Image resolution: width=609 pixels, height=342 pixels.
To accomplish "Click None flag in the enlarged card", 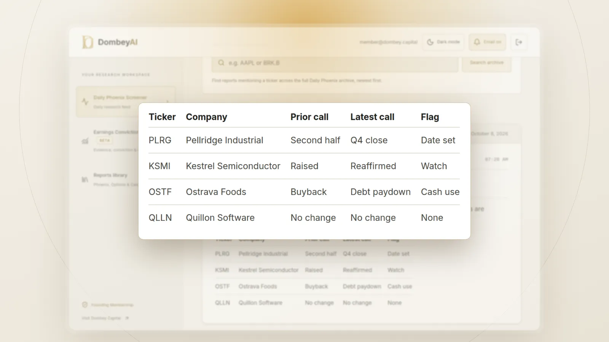I will [432, 218].
